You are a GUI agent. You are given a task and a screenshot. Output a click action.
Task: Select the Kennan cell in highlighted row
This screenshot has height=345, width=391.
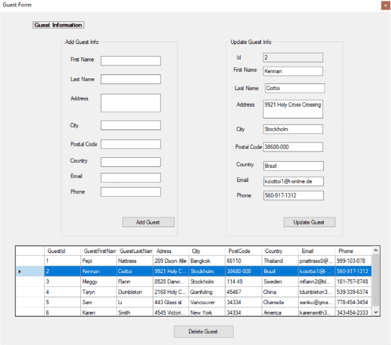pos(99,271)
